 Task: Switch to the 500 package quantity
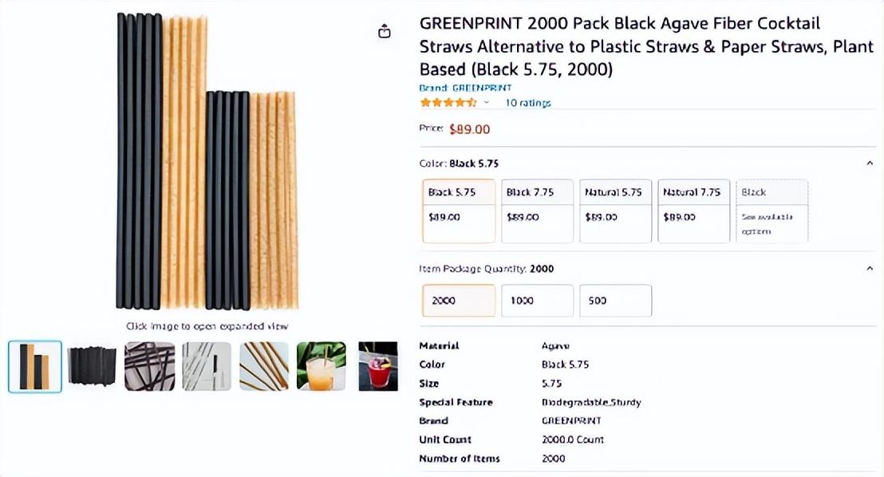coord(615,301)
